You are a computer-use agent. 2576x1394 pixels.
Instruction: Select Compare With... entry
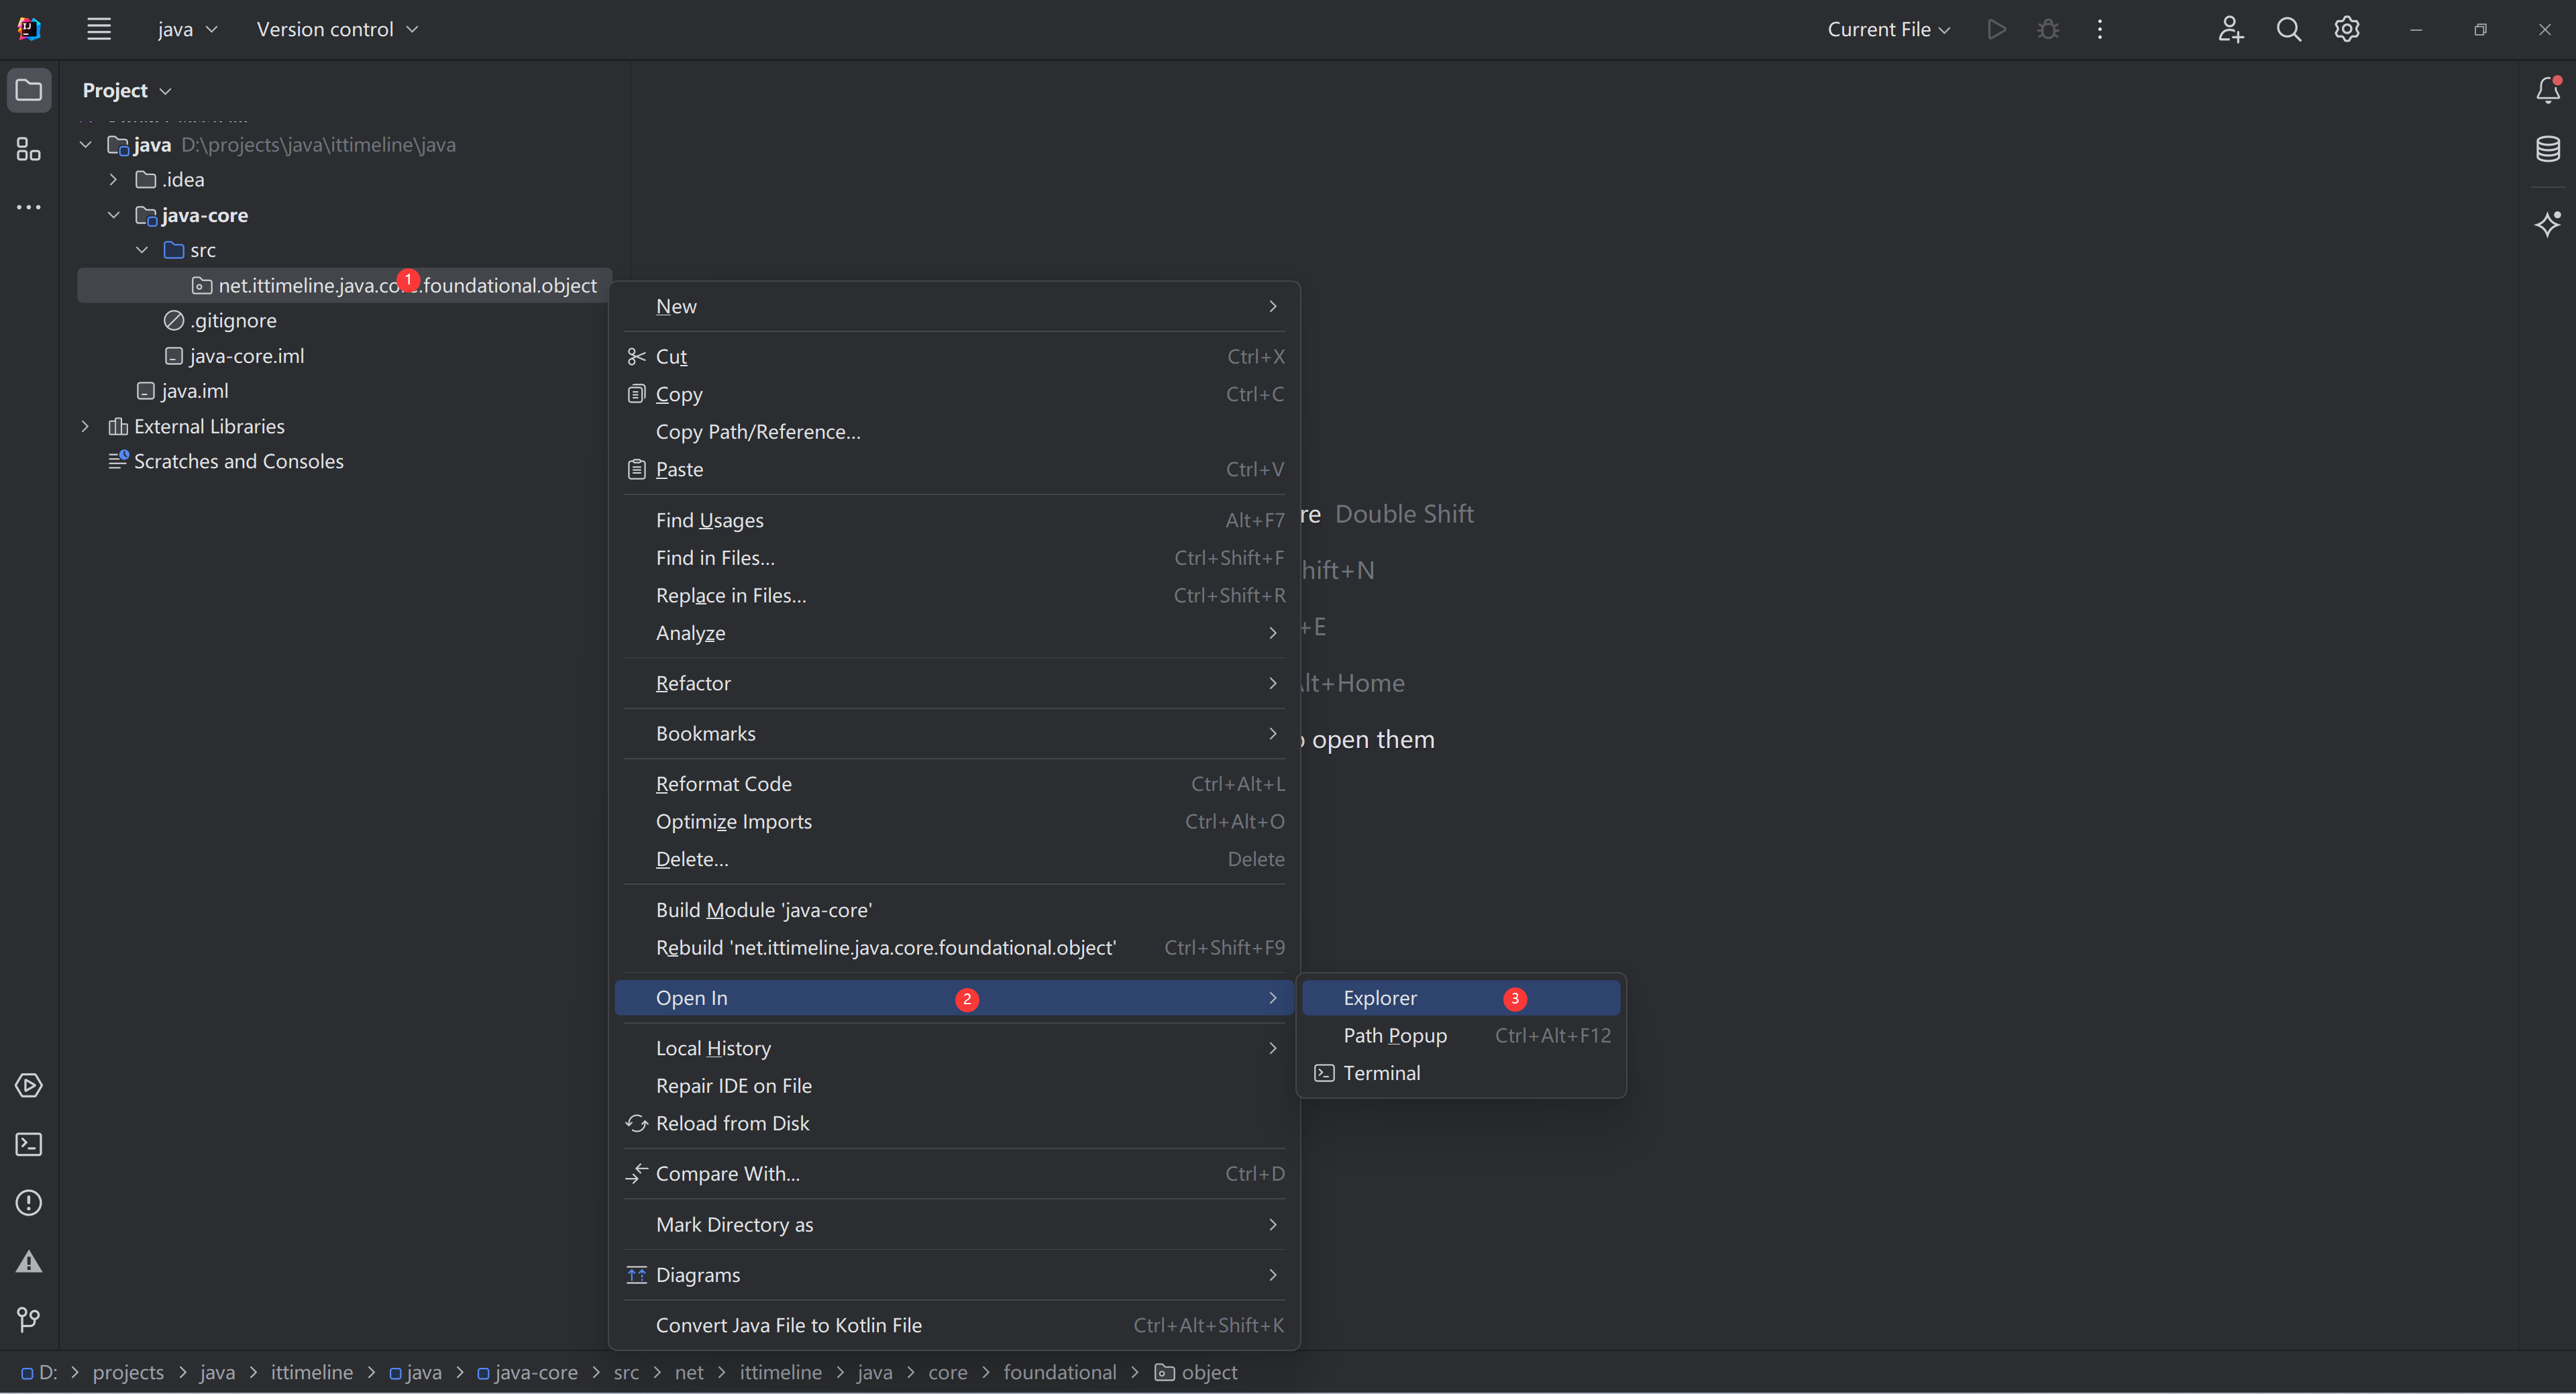click(x=954, y=1173)
